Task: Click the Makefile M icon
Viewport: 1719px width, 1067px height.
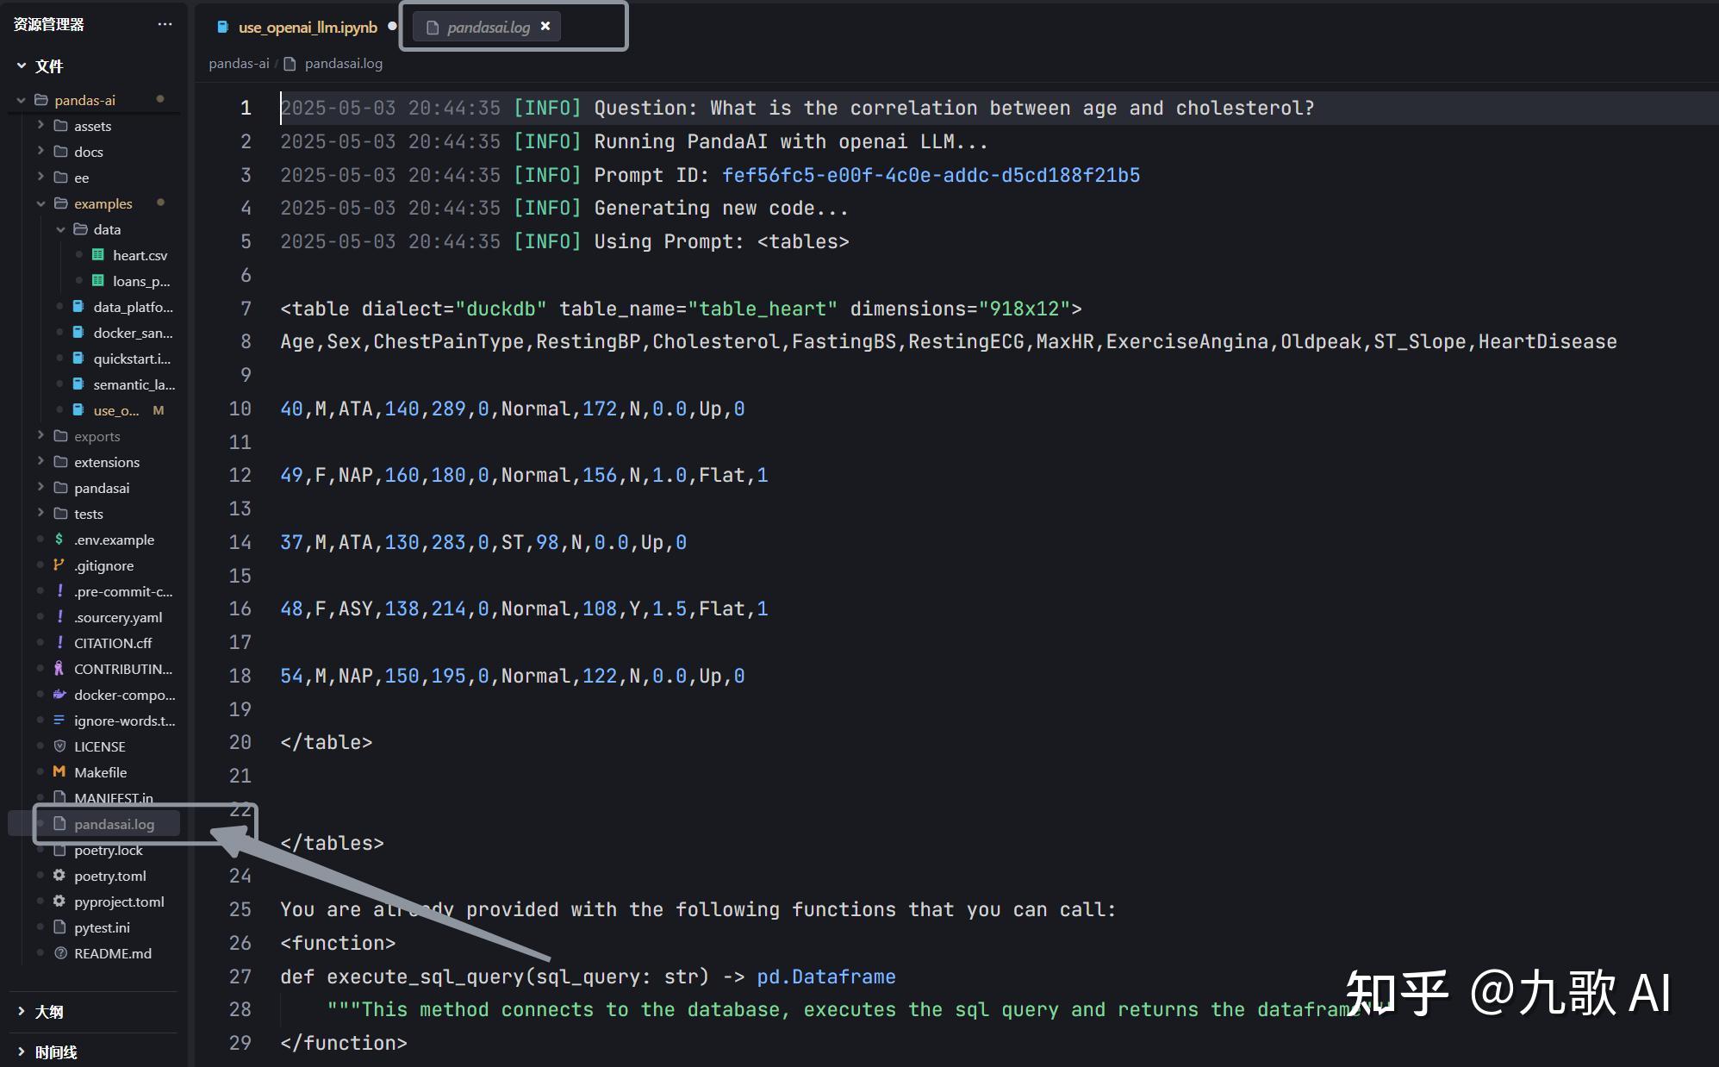Action: click(59, 772)
